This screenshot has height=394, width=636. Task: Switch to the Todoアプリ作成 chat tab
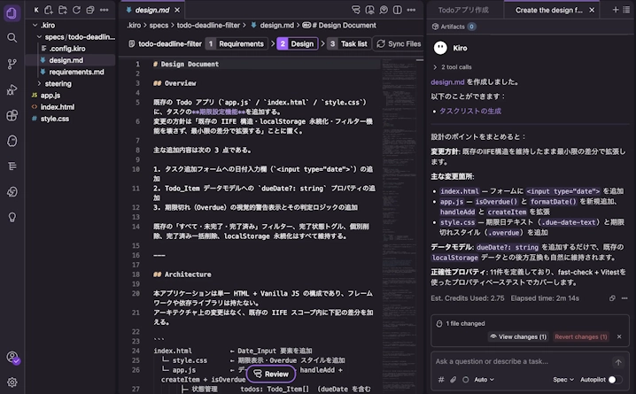pyautogui.click(x=463, y=10)
